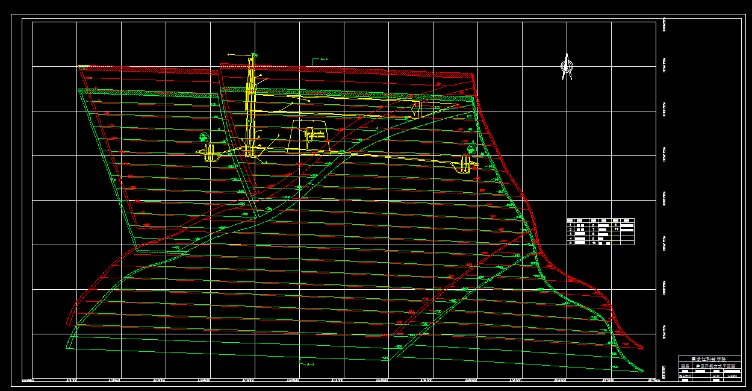Select the legend table beside the map
Viewport: 752px width, 391px height.
pos(600,232)
